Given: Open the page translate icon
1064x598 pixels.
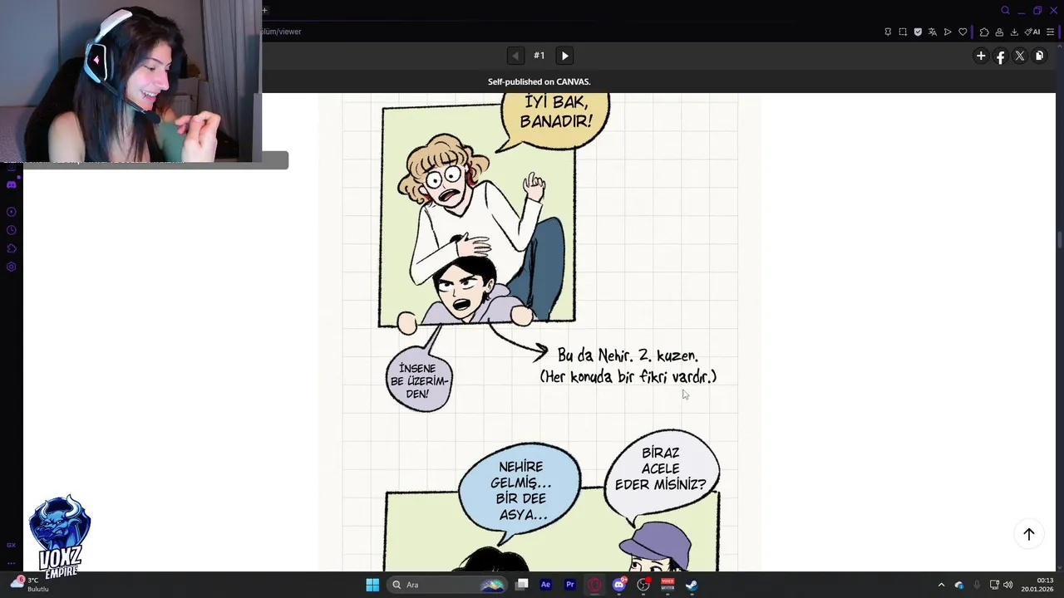Looking at the screenshot, I should point(933,32).
